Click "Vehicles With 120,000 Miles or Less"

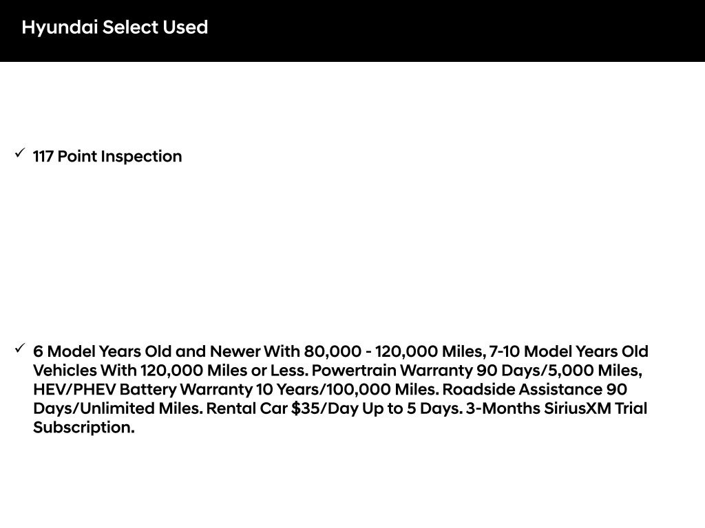coord(169,371)
